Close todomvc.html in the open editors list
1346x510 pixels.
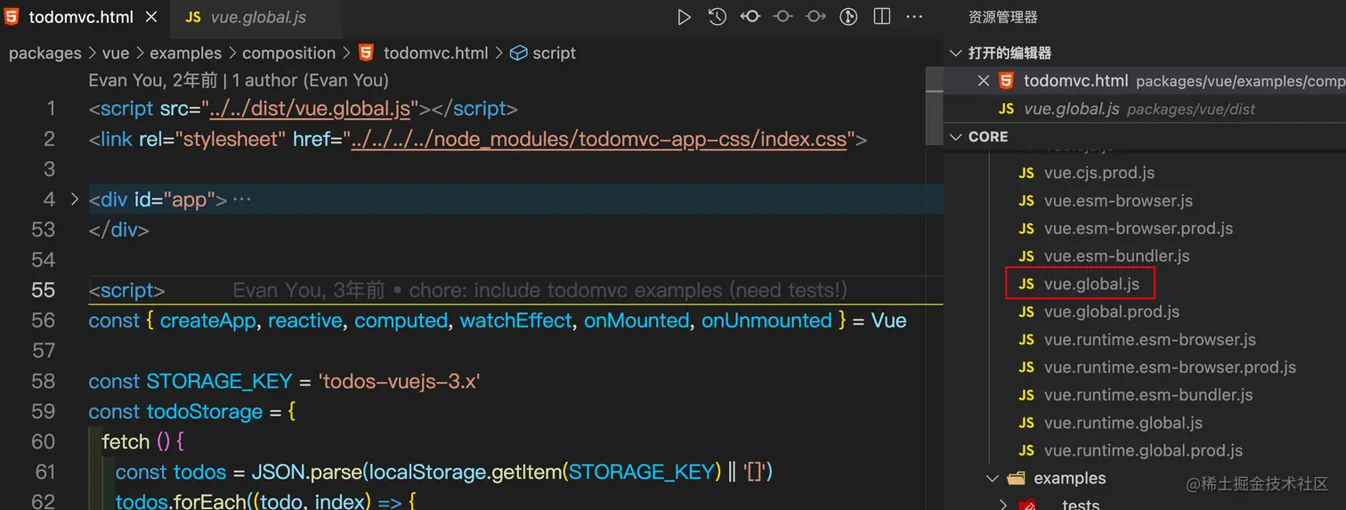[x=984, y=81]
